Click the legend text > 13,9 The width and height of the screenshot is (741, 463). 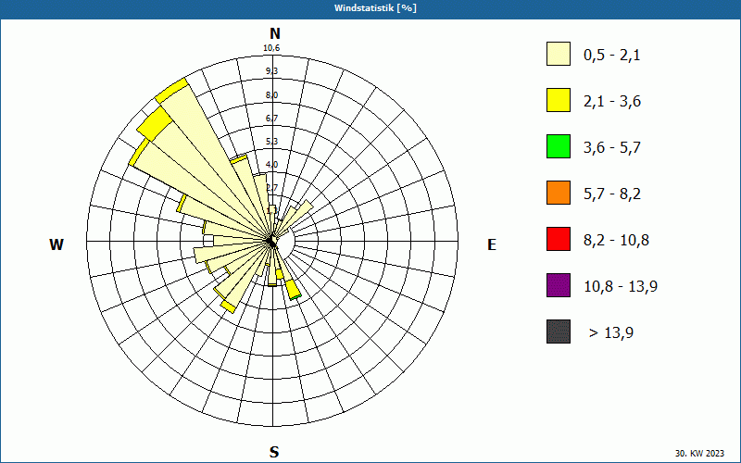[x=611, y=333]
